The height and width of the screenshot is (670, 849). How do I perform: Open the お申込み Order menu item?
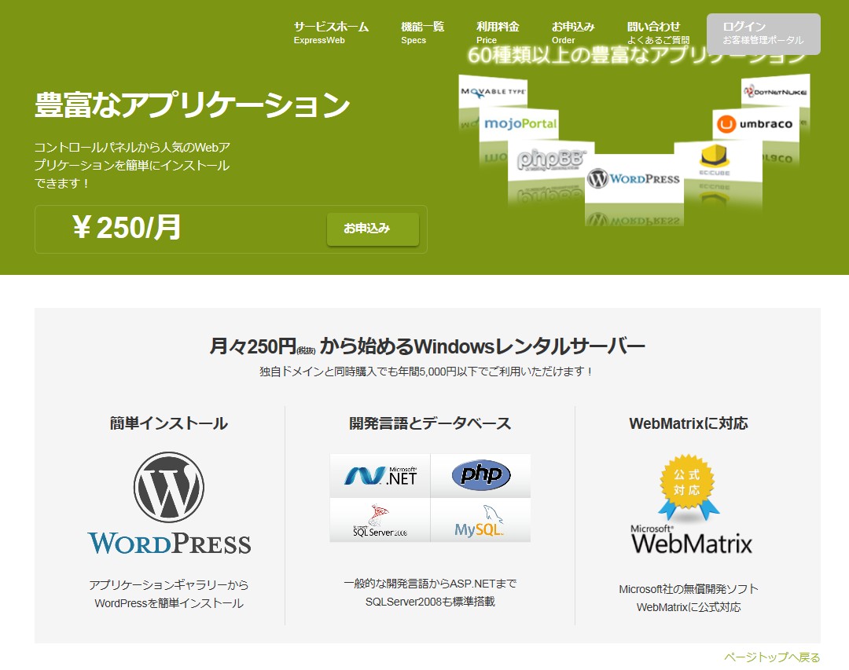573,32
